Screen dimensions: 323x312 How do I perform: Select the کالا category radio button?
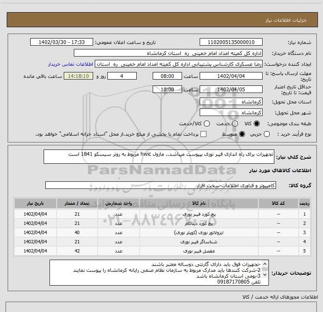257,124
